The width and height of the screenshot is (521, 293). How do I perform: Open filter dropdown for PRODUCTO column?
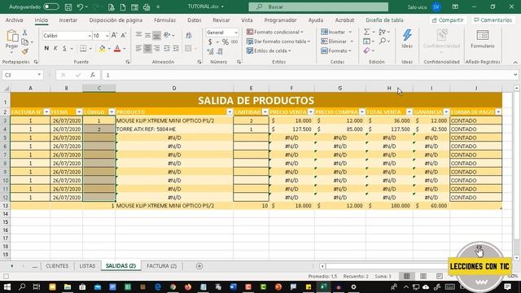[x=230, y=112]
